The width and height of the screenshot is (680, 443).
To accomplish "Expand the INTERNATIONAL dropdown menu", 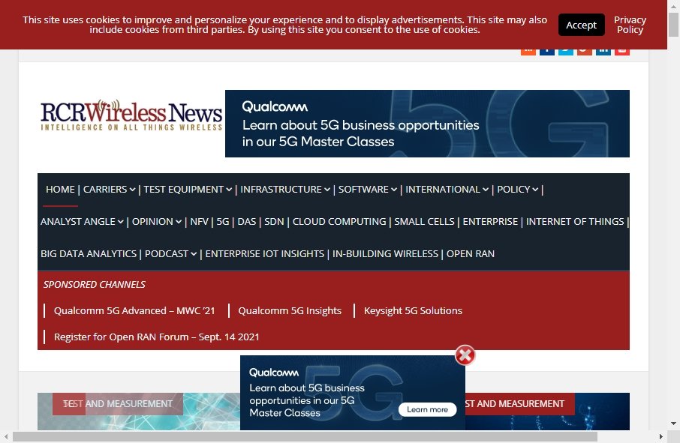I will [447, 189].
